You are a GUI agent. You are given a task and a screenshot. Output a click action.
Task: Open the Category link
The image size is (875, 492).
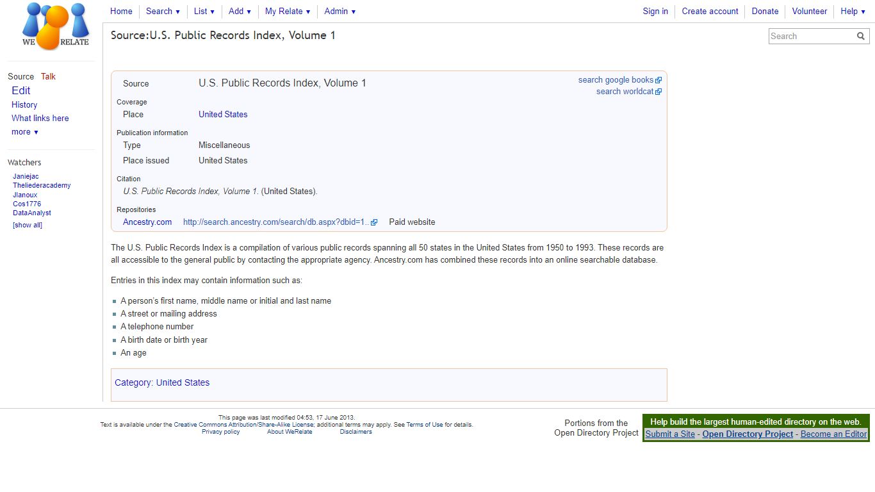pos(133,382)
